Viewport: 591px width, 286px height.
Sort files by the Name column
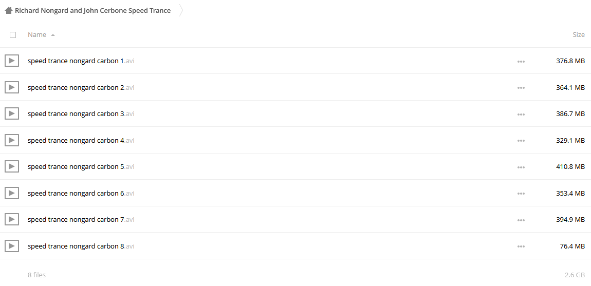[37, 35]
